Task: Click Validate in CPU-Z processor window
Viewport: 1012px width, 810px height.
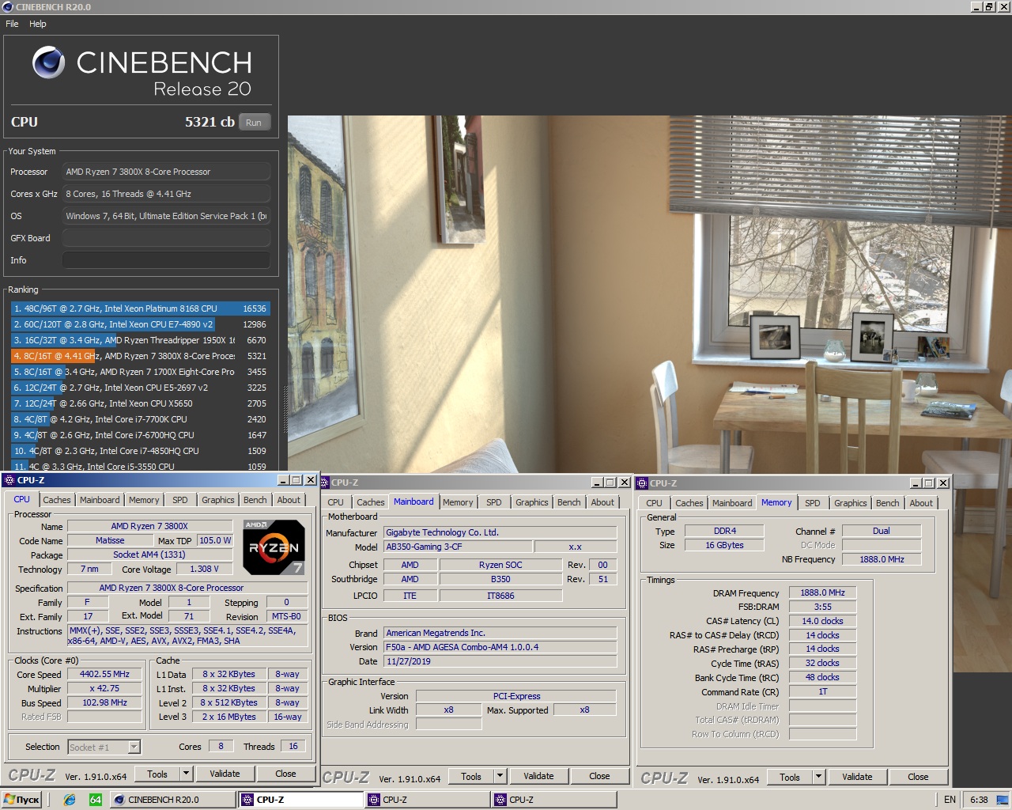Action: [225, 774]
